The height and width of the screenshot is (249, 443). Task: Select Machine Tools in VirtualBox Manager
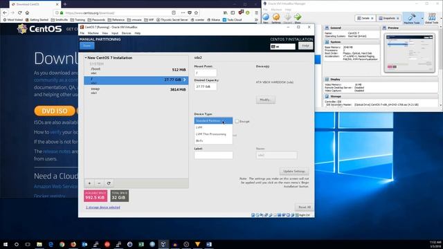(x=412, y=19)
